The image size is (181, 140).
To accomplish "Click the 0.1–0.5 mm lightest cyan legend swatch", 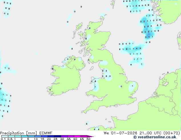I will (5, 136).
